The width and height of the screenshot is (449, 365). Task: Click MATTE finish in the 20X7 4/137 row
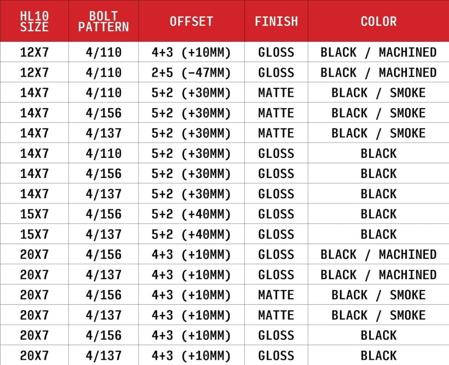coord(276,315)
